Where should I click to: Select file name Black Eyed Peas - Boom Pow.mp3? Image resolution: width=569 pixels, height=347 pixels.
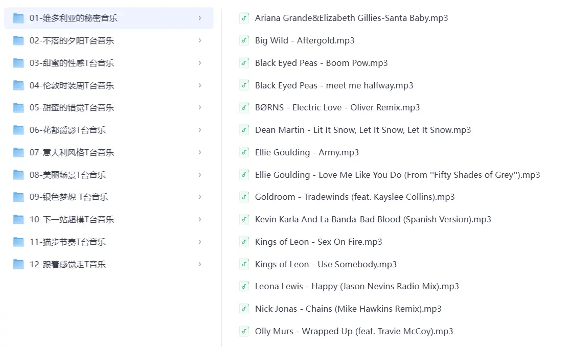[x=322, y=63]
